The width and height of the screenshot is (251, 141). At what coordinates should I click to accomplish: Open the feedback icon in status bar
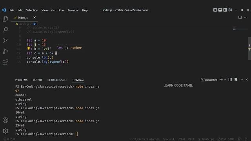pyautogui.click(x=239, y=139)
